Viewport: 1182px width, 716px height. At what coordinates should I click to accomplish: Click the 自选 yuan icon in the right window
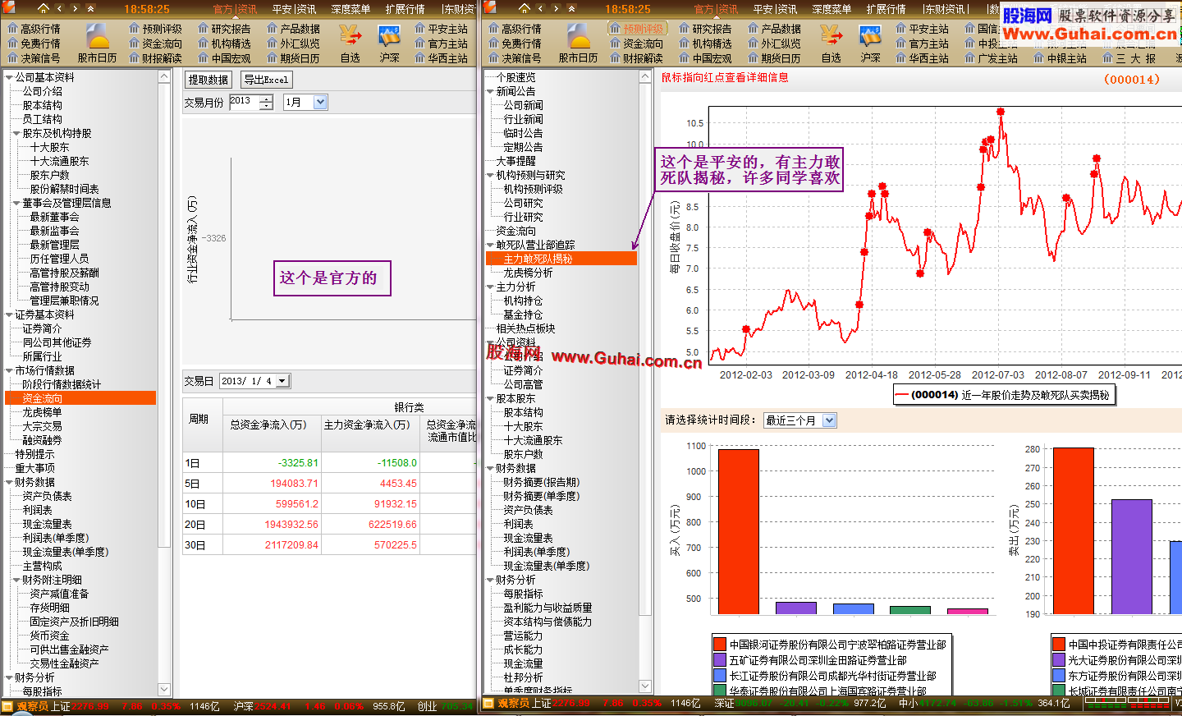pyautogui.click(x=832, y=36)
